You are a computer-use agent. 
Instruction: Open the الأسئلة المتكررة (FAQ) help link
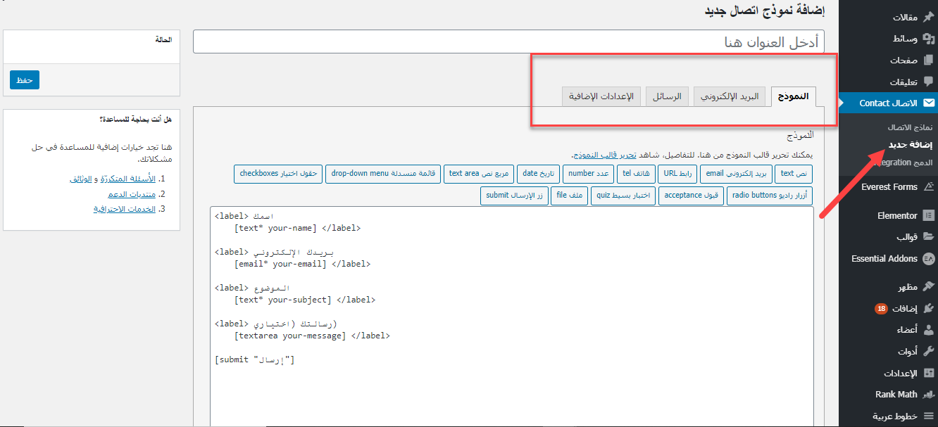coord(129,179)
